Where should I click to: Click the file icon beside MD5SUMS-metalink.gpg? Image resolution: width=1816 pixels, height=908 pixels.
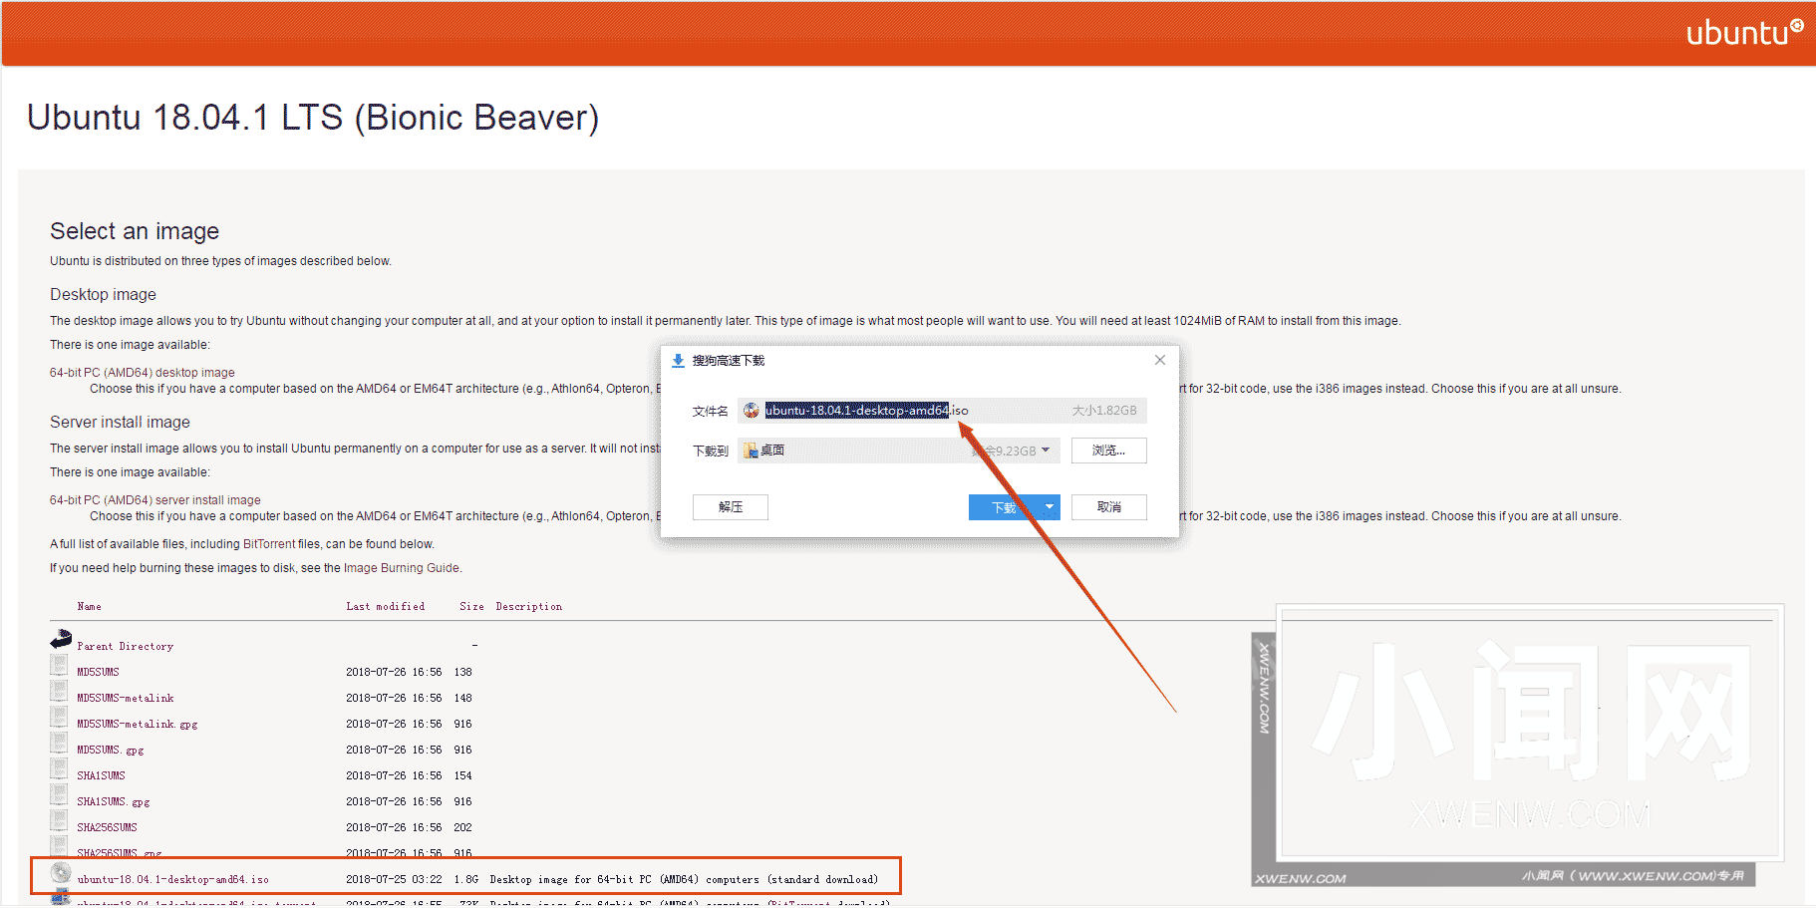(60, 718)
